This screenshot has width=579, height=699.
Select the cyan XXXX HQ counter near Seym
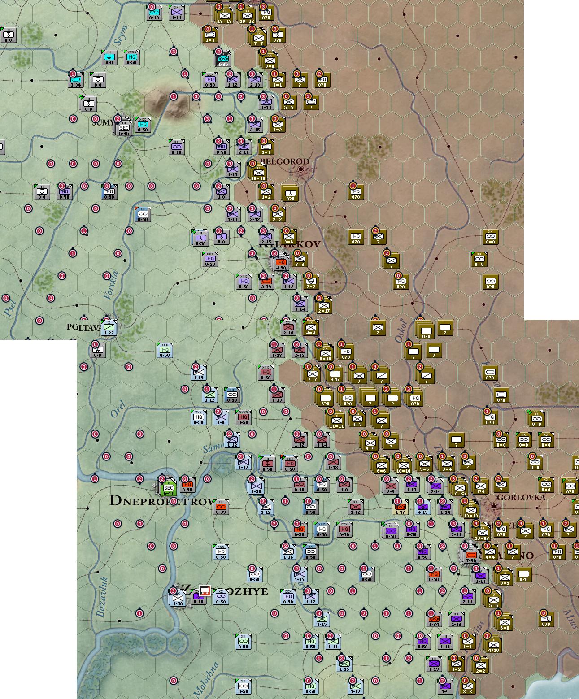[131, 57]
